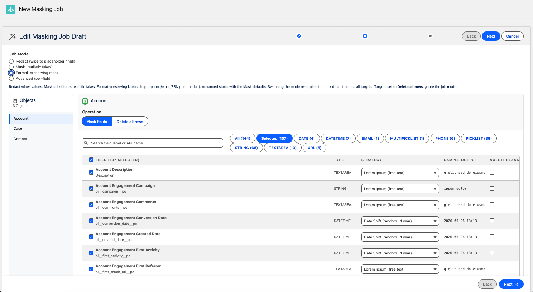Choose Advanced (per-field) job mode
The image size is (533, 292).
pyautogui.click(x=11, y=79)
